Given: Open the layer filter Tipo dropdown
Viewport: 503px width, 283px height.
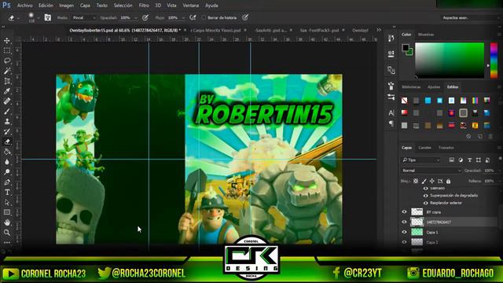Looking at the screenshot, I should coord(421,160).
